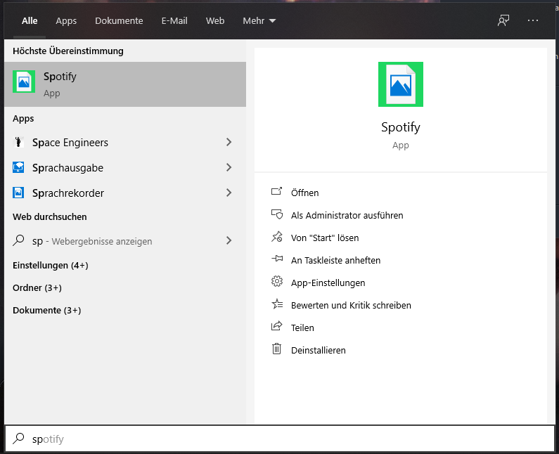Expand the Sprachausgabe result chevron

tap(229, 168)
